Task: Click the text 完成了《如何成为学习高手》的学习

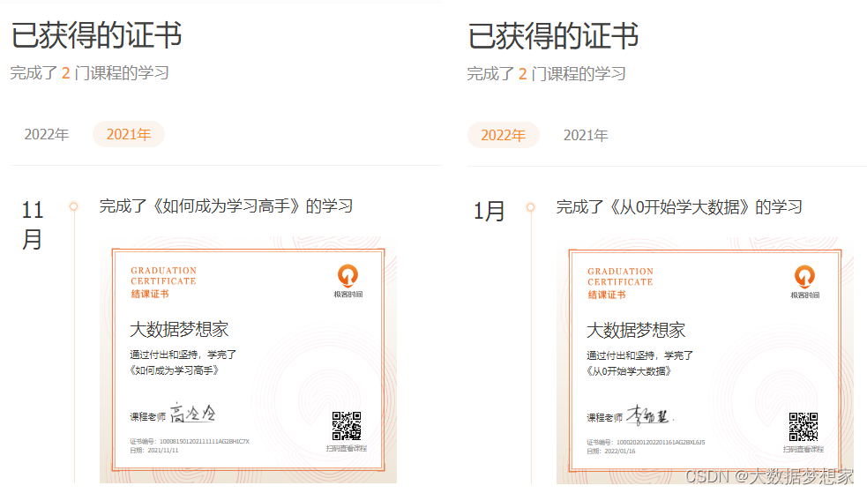Action: (x=226, y=206)
